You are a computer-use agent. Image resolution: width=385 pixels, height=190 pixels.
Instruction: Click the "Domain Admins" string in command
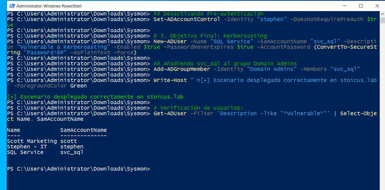[272, 69]
